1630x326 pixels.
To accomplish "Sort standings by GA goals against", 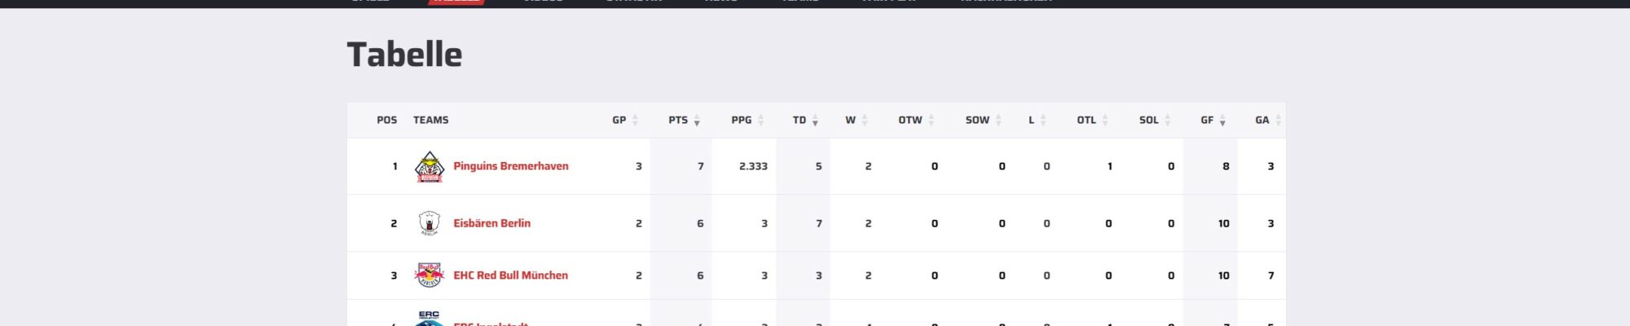I will click(1268, 120).
